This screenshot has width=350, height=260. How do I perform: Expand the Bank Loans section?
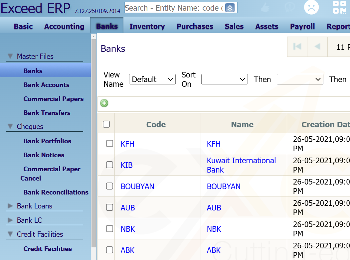click(10, 206)
